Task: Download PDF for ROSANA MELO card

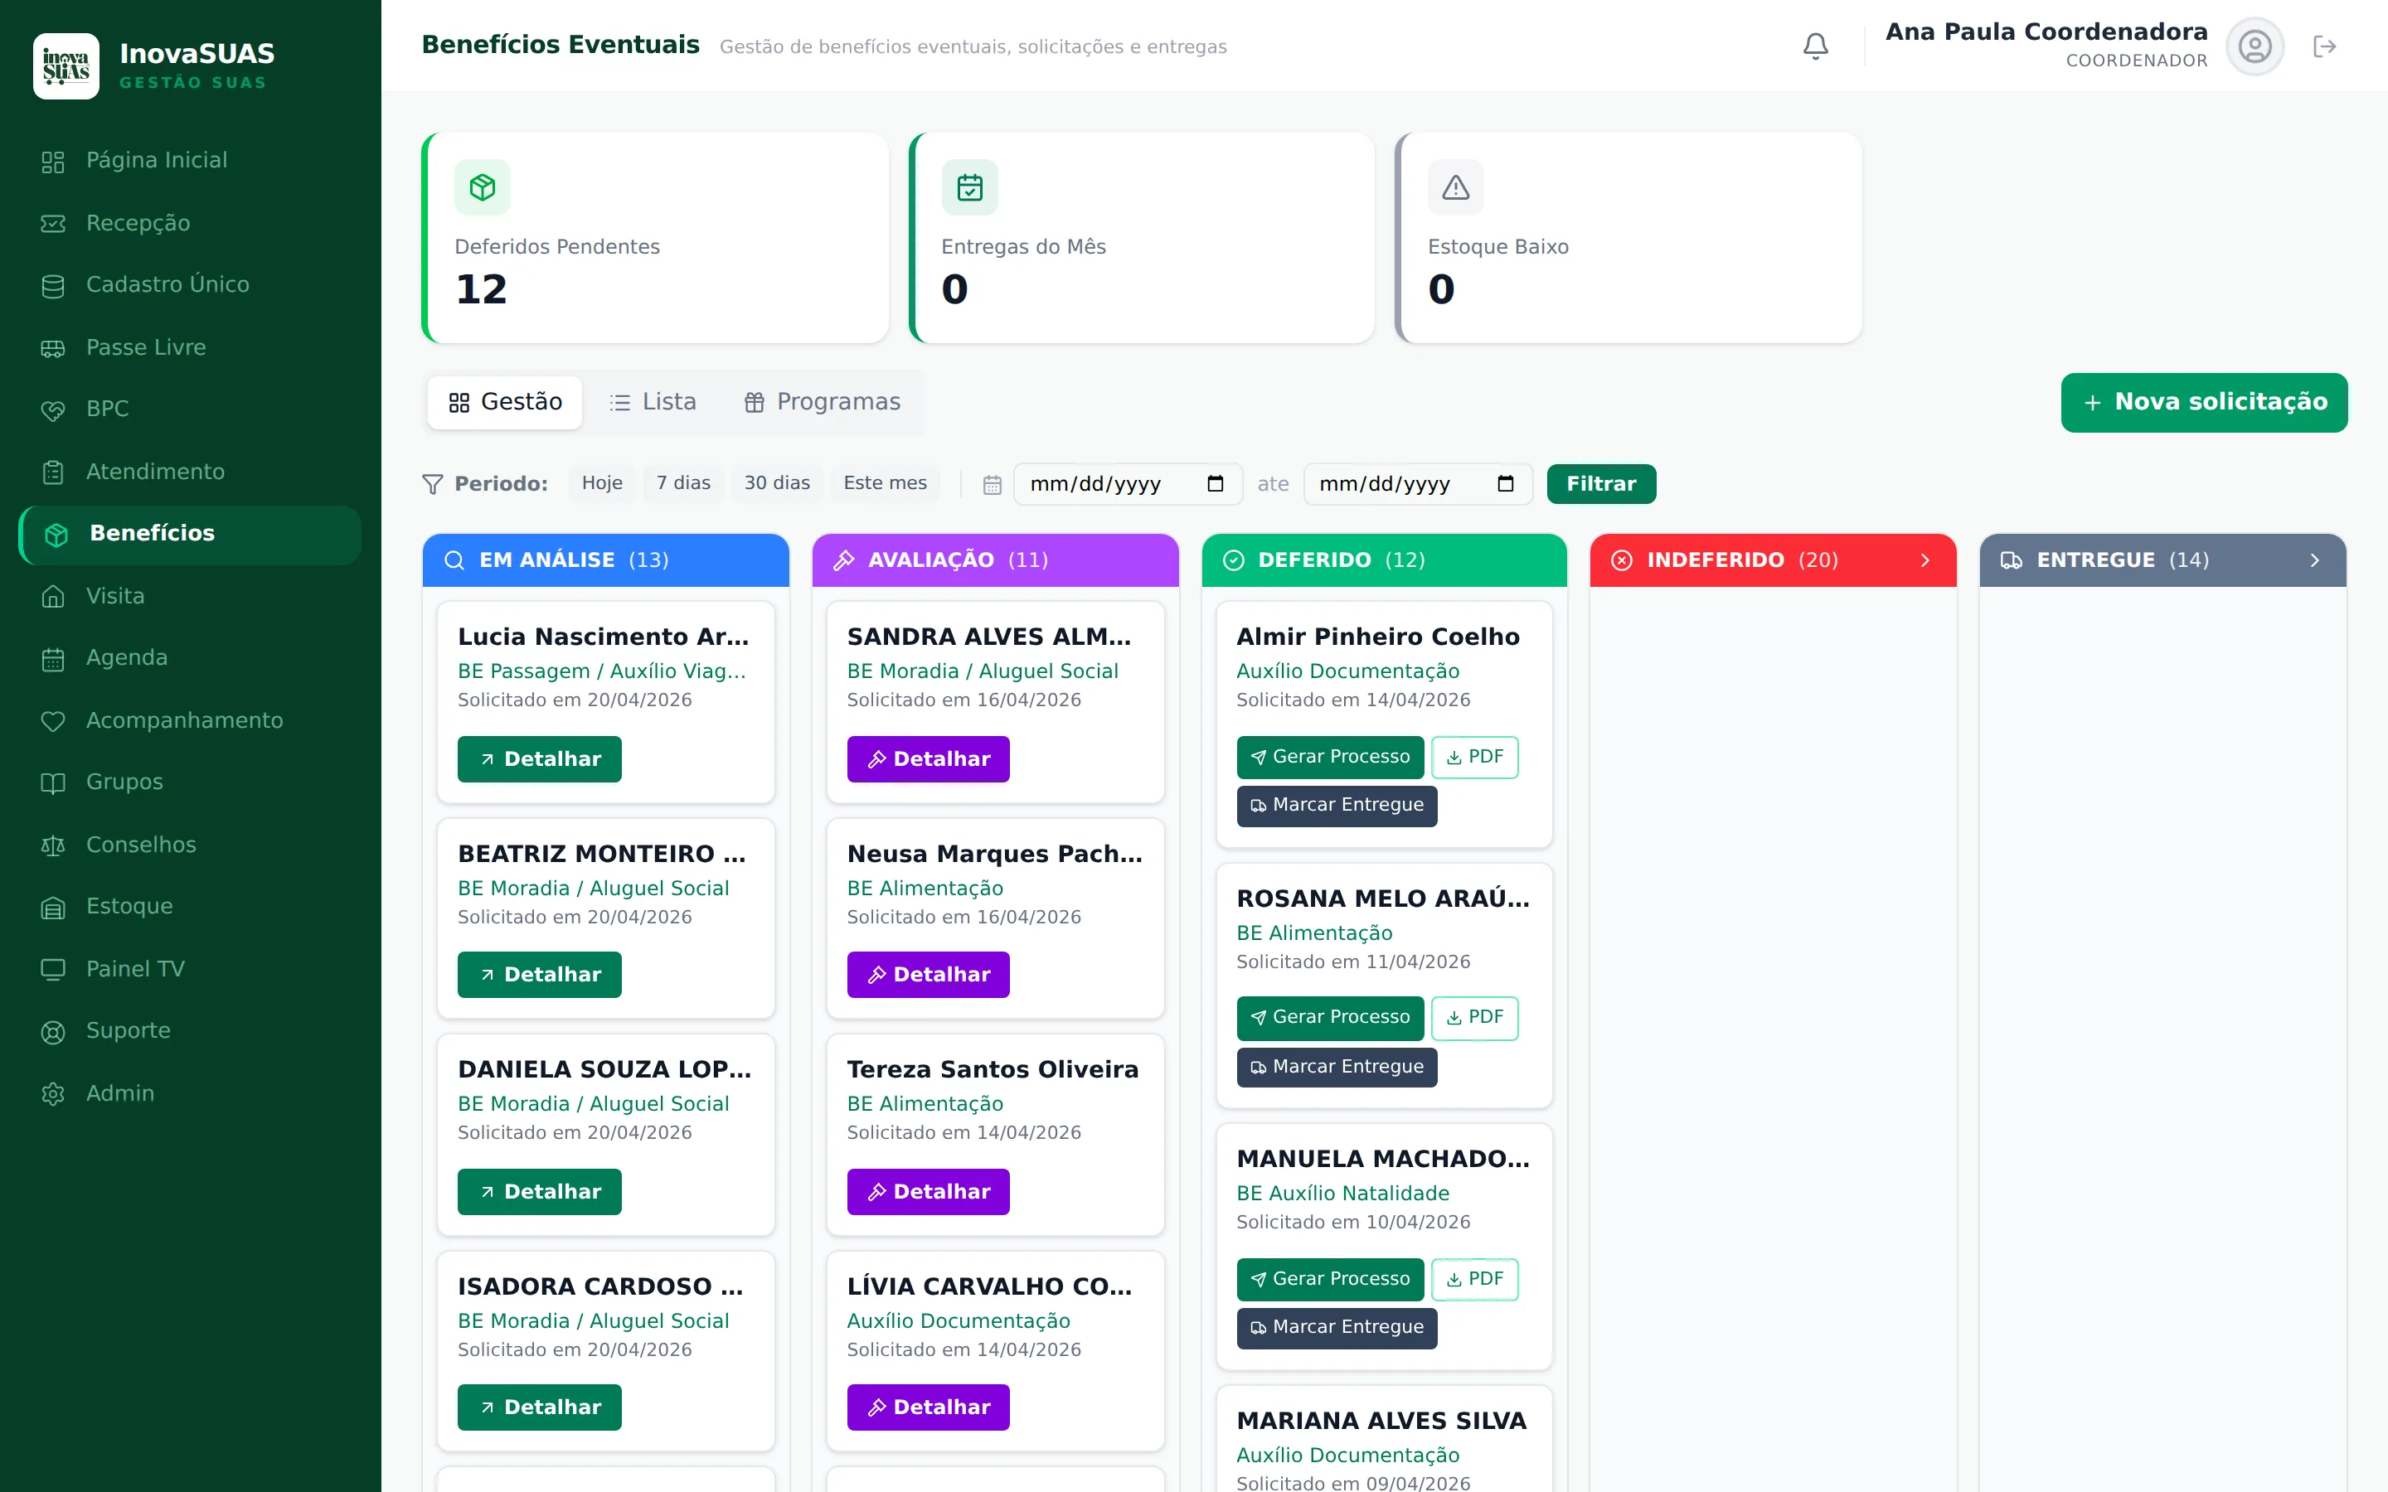Action: tap(1475, 1019)
